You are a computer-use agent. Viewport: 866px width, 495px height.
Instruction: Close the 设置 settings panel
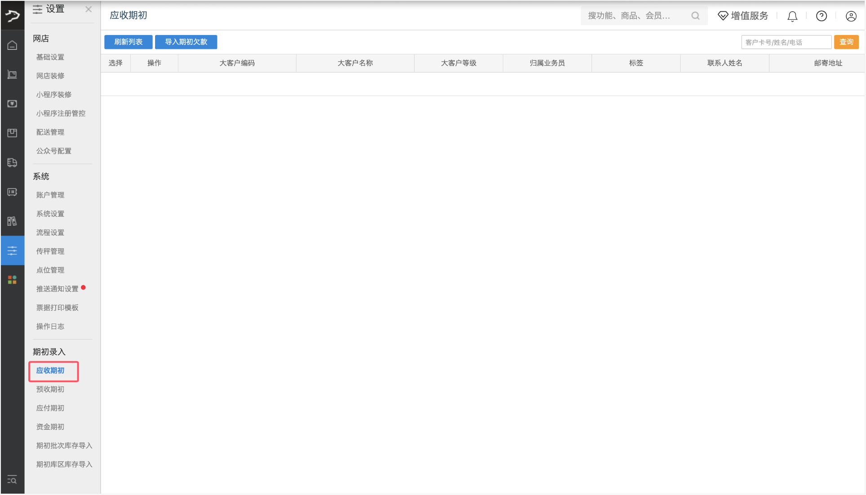(89, 9)
